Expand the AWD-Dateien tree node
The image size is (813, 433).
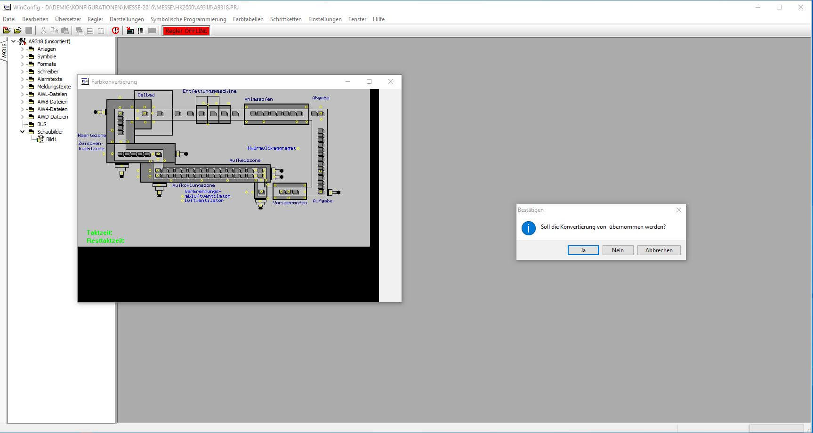tap(22, 117)
